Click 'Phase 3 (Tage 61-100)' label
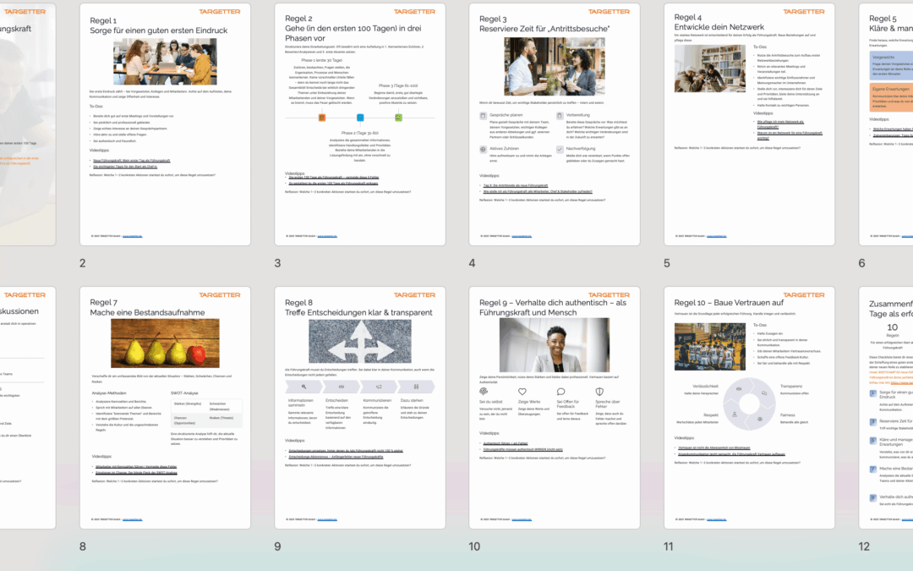Image resolution: width=913 pixels, height=571 pixels. [x=398, y=85]
